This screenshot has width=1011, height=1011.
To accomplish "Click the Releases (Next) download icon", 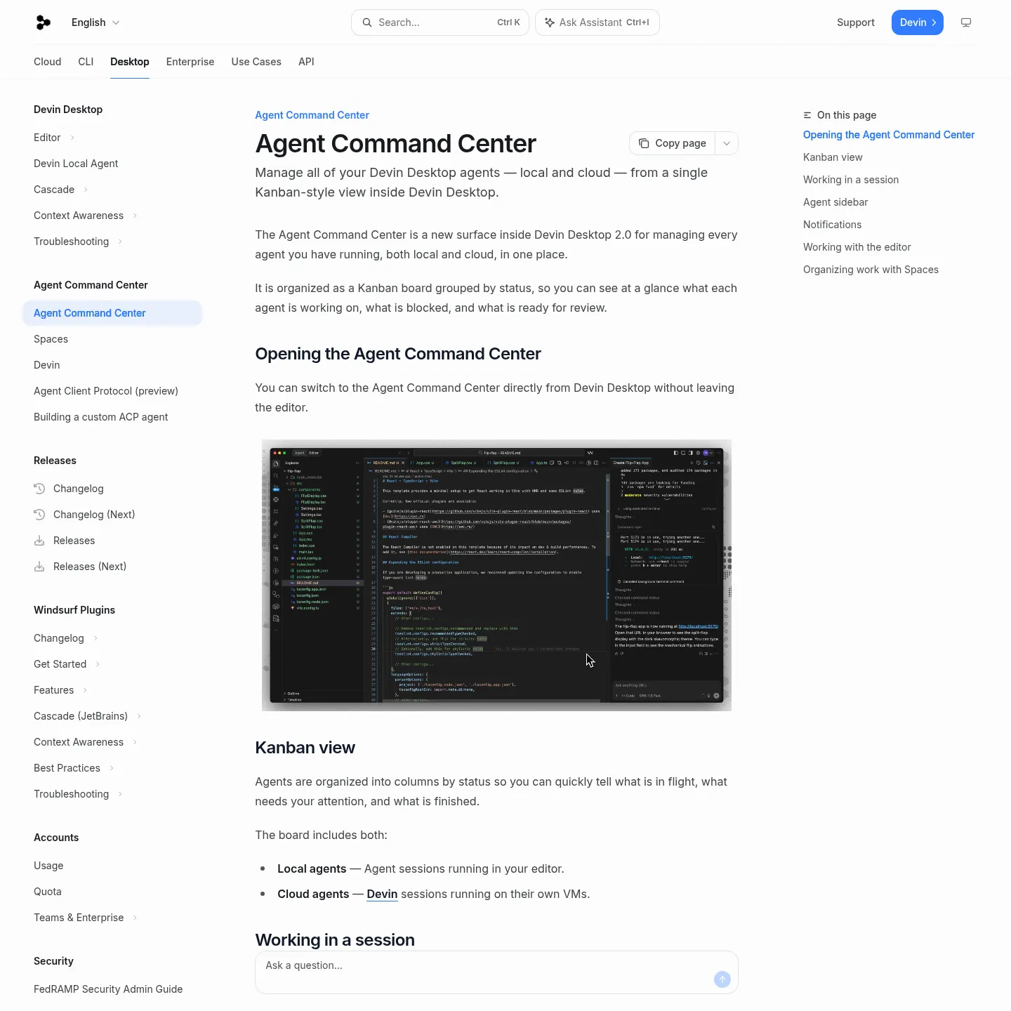I will (39, 567).
